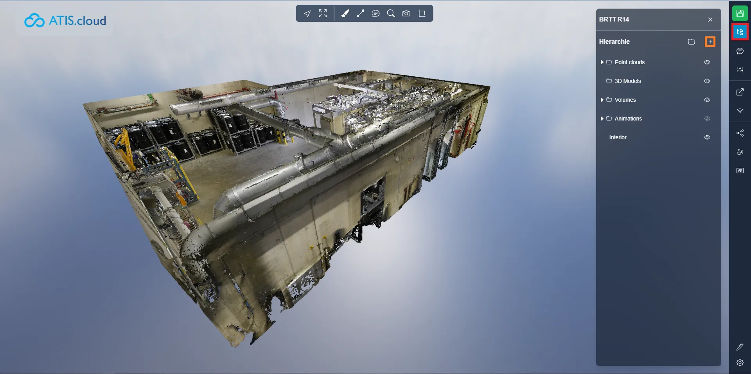Click the pencil edit icon
This screenshot has width=751, height=374.
(x=740, y=347)
